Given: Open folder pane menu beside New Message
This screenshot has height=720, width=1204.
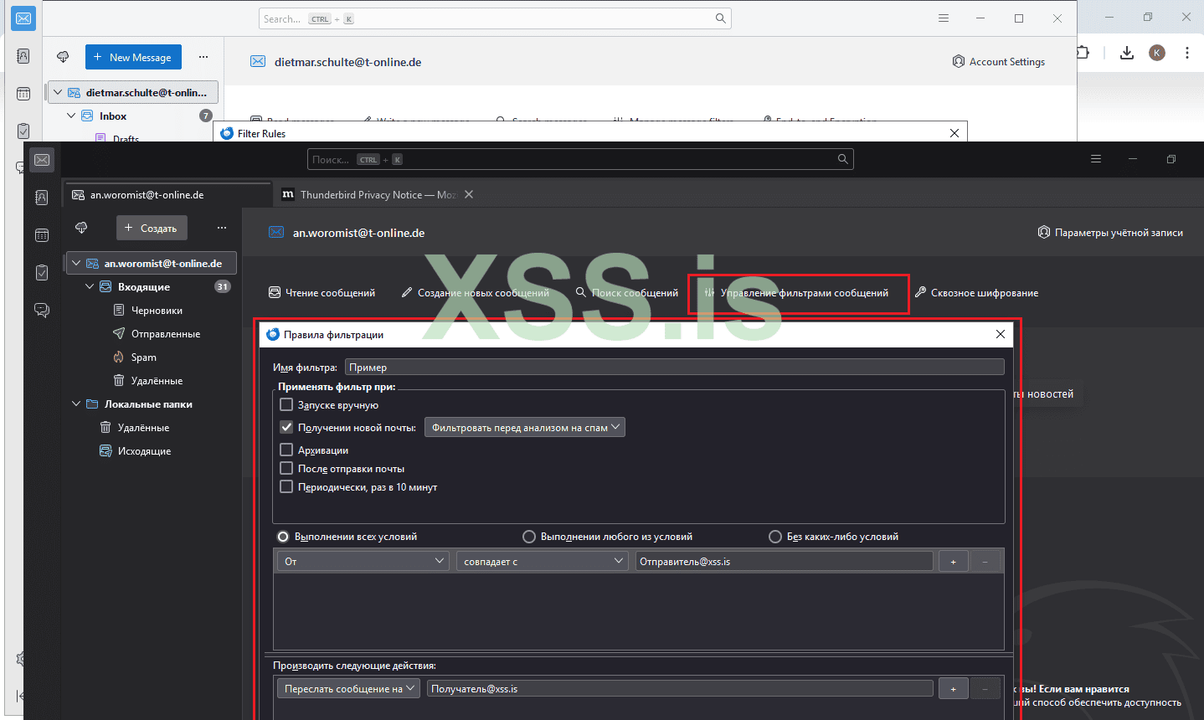Looking at the screenshot, I should [203, 57].
